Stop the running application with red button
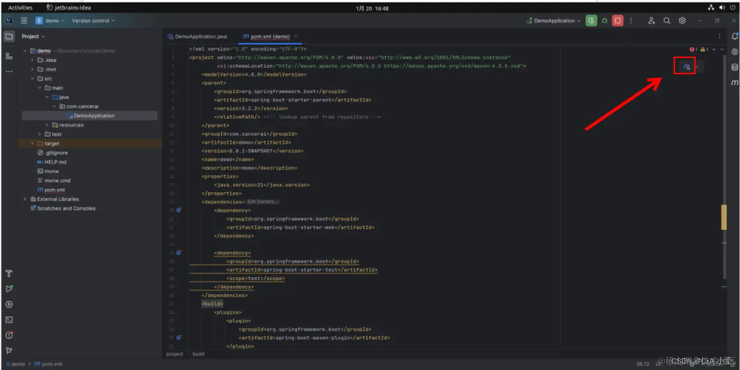The image size is (740, 370). coord(617,21)
